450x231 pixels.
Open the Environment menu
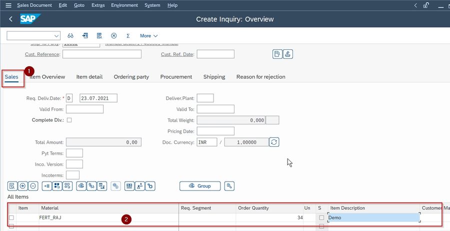point(124,5)
